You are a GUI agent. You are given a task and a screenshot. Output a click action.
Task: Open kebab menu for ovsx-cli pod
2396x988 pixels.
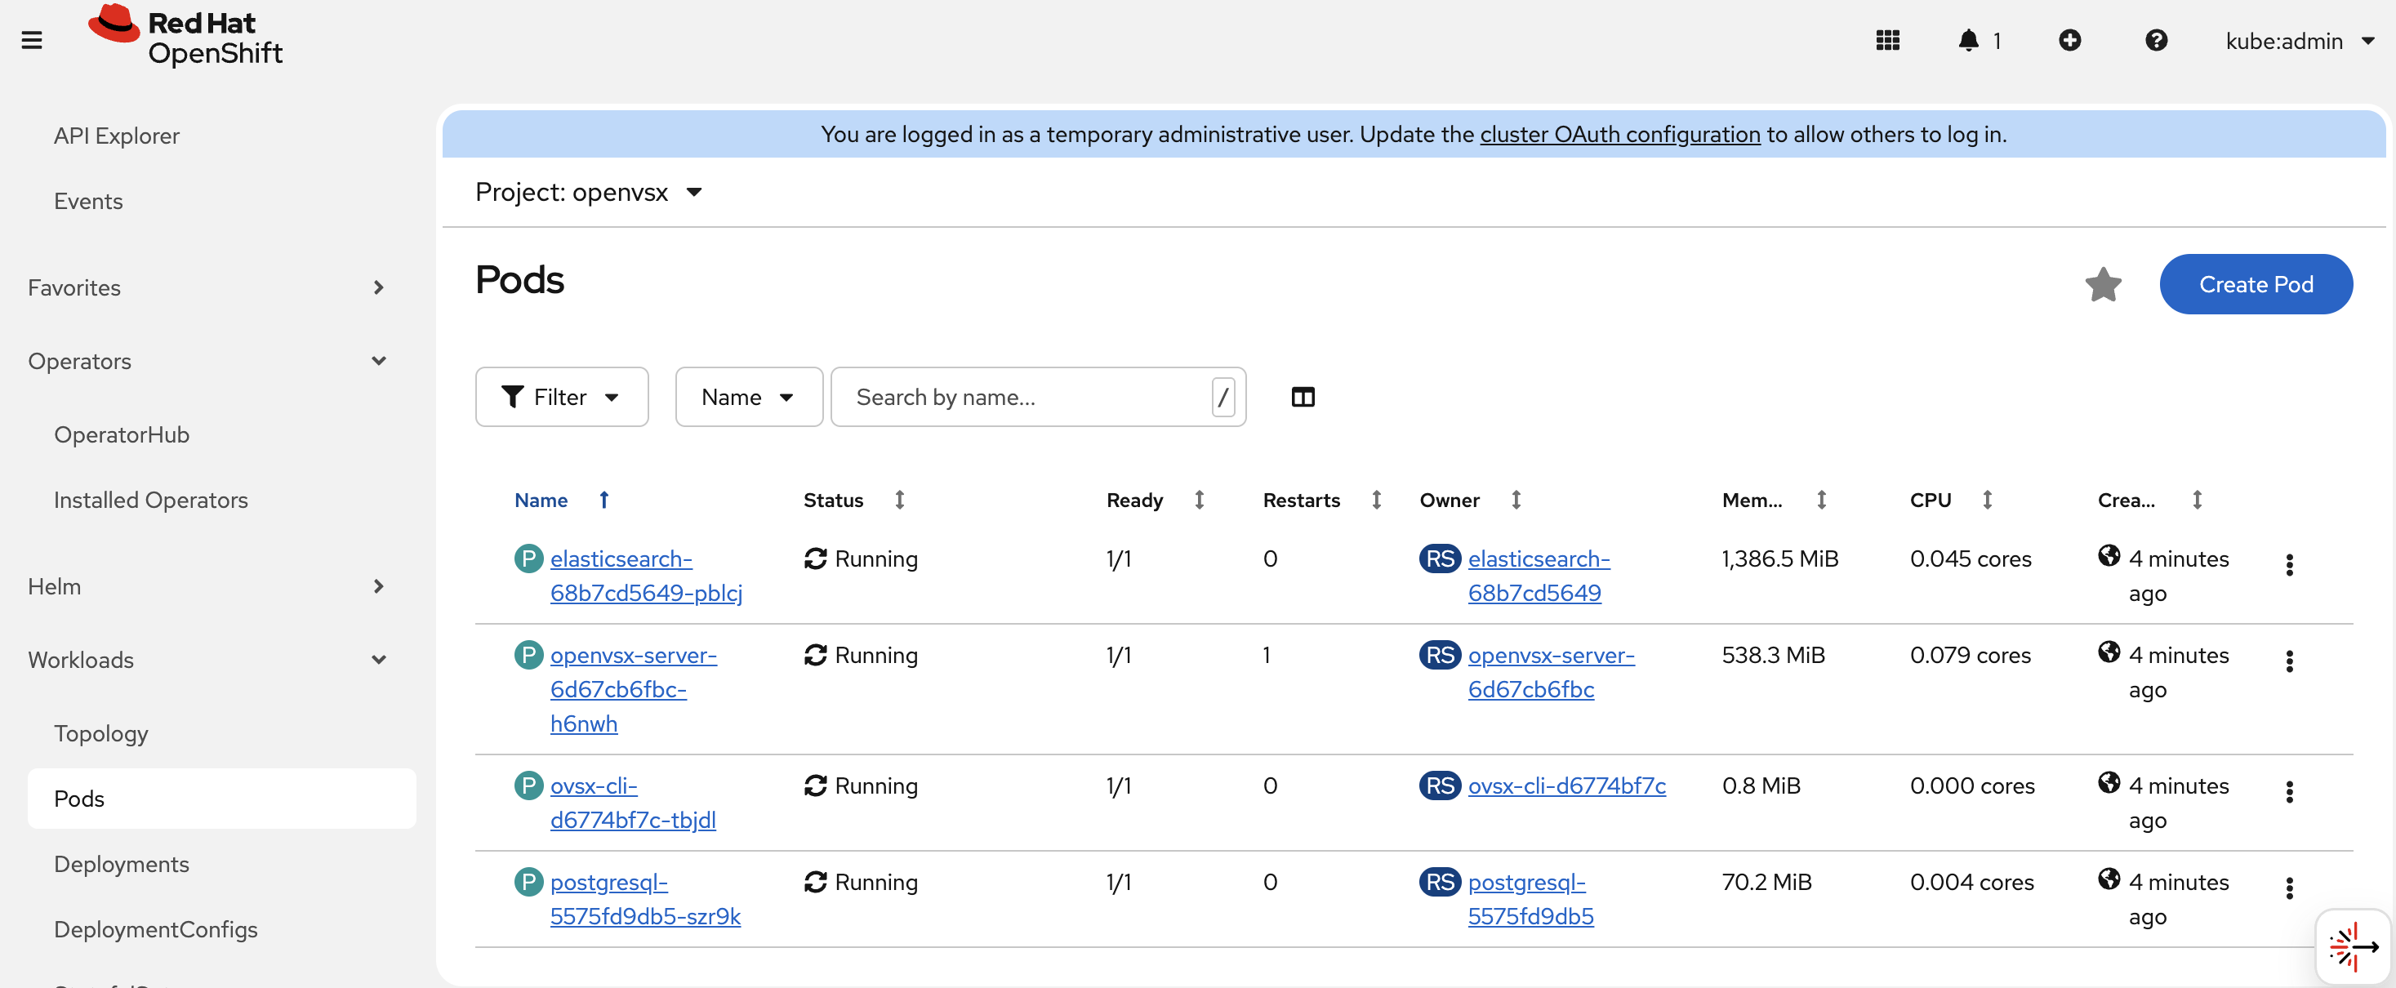coord(2289,792)
